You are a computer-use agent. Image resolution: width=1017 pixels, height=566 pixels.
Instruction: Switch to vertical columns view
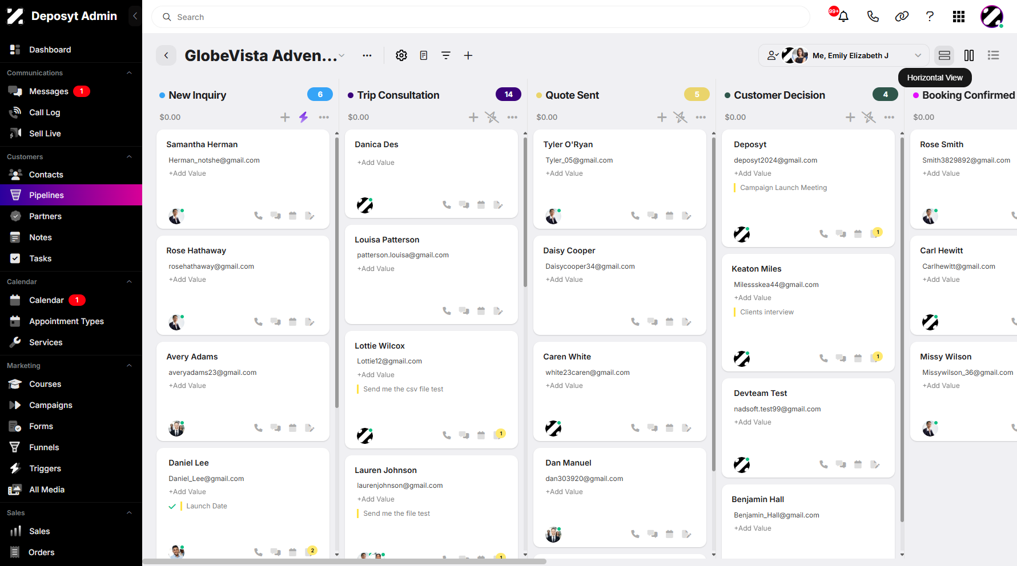pyautogui.click(x=969, y=55)
